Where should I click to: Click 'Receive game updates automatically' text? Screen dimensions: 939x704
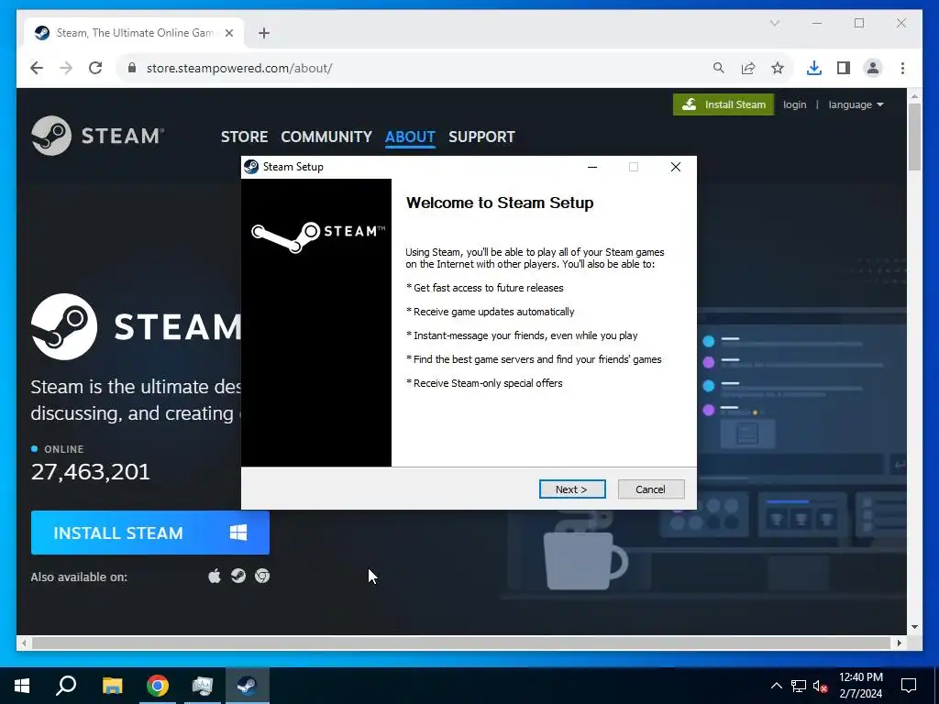pos(494,312)
